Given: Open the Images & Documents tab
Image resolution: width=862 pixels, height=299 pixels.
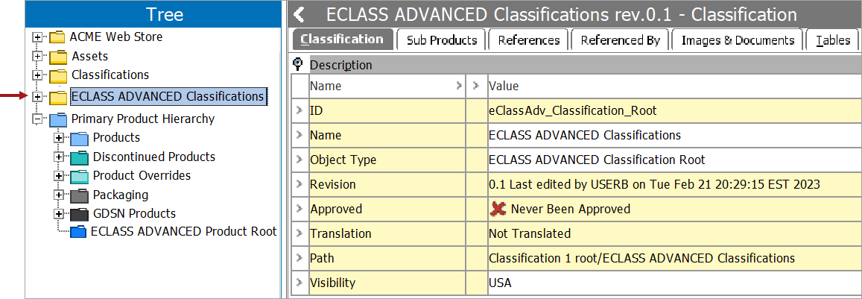Looking at the screenshot, I should click(738, 40).
